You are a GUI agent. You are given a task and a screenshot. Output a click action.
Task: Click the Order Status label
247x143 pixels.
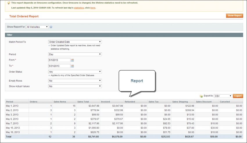pos(15,72)
